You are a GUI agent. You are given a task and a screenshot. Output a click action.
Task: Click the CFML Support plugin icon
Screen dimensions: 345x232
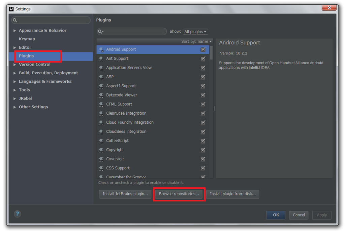pyautogui.click(x=101, y=105)
